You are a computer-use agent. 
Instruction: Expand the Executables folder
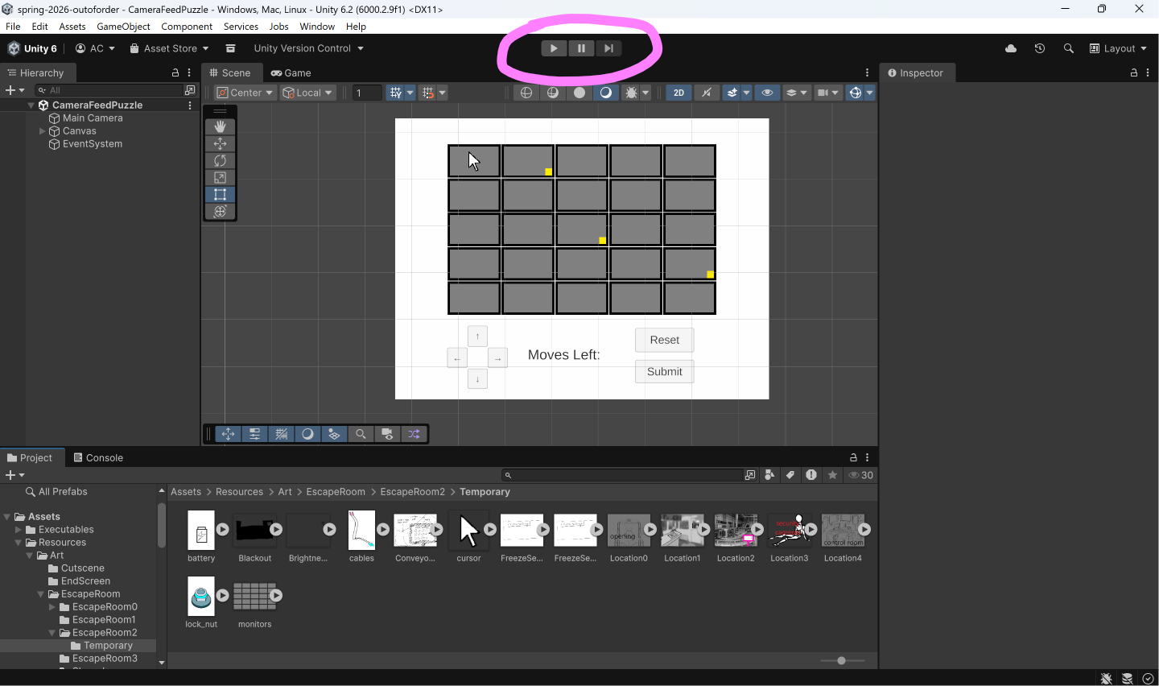pos(19,530)
